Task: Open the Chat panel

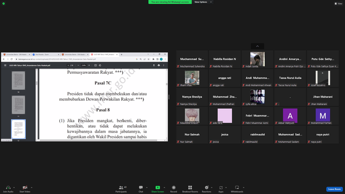Action: (141, 189)
